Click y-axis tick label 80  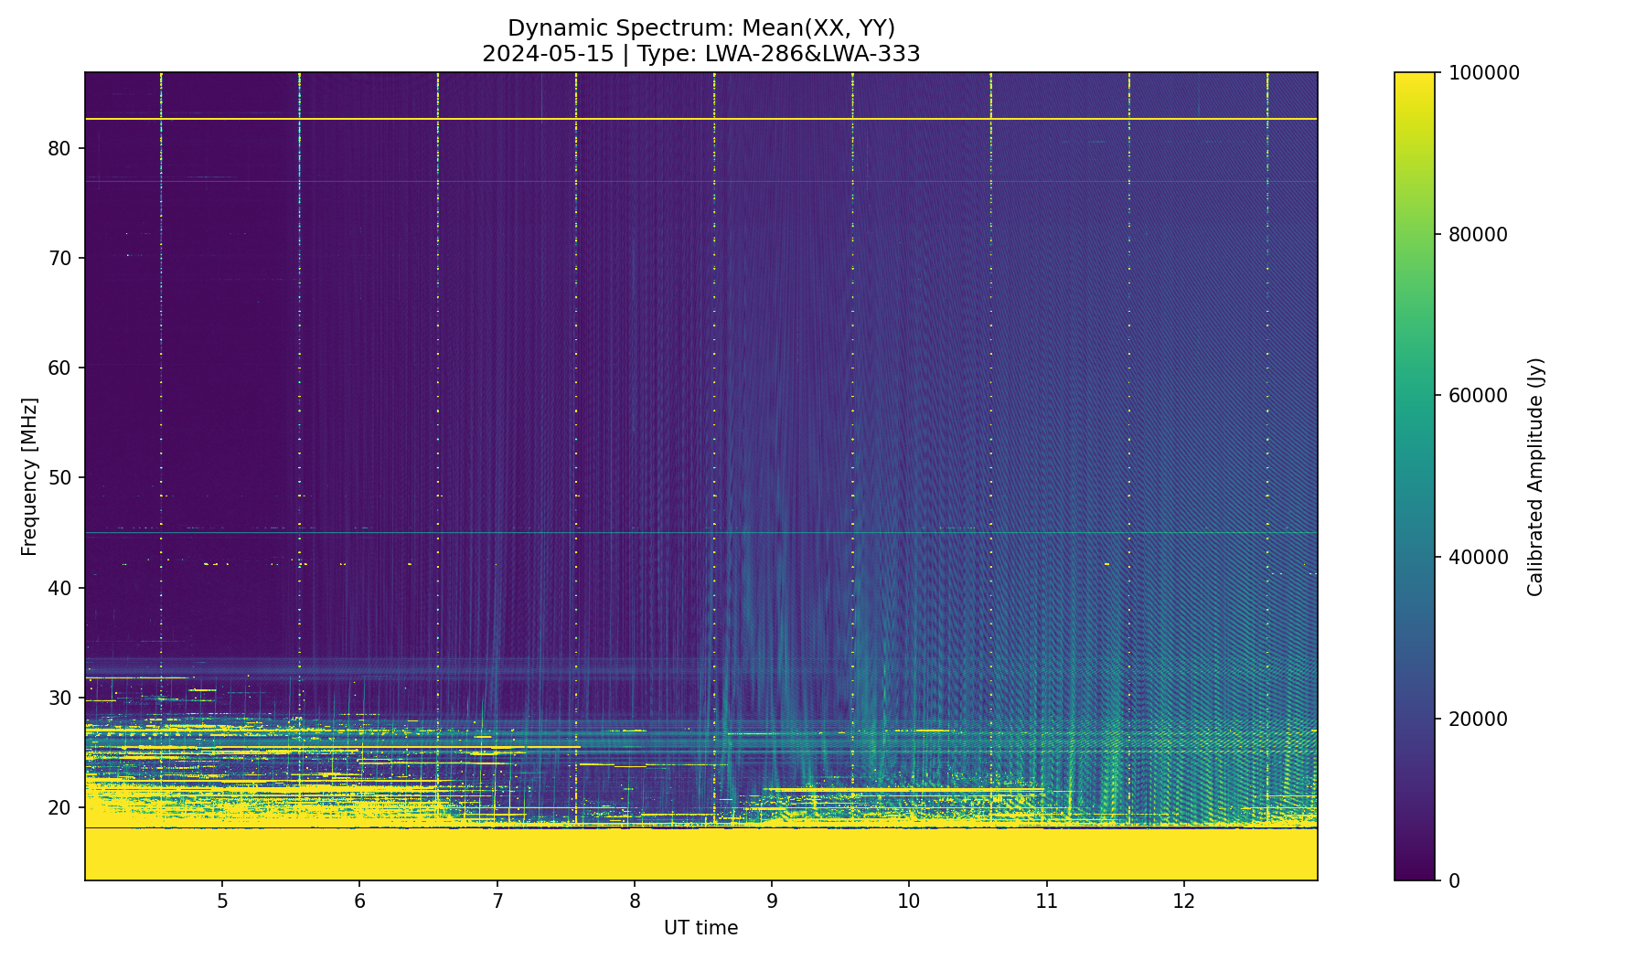61,148
